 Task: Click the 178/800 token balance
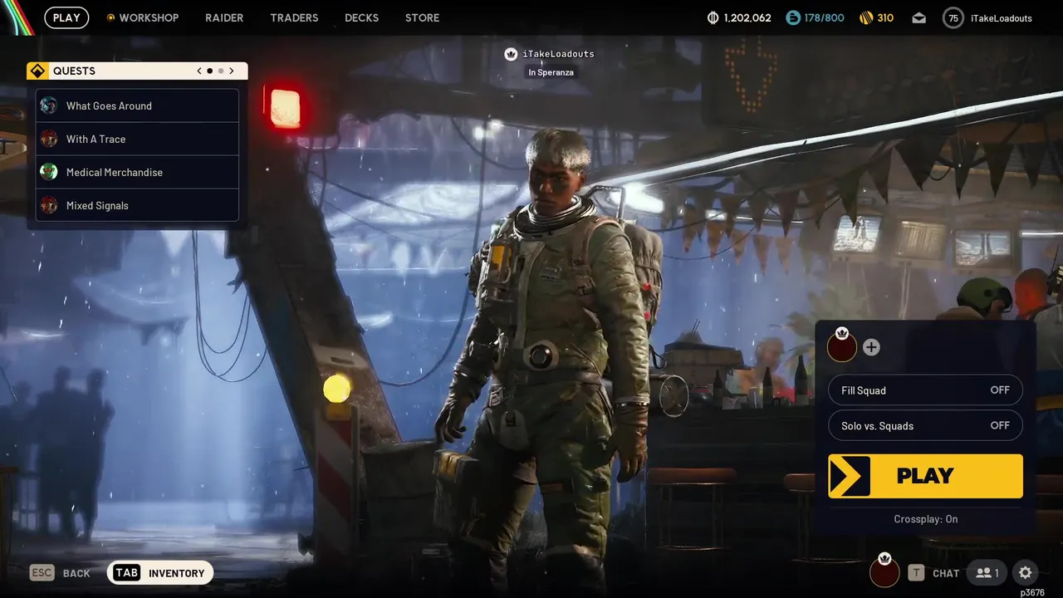[x=824, y=17]
